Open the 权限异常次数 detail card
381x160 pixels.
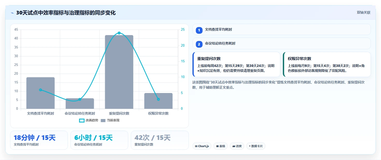coord(327,64)
